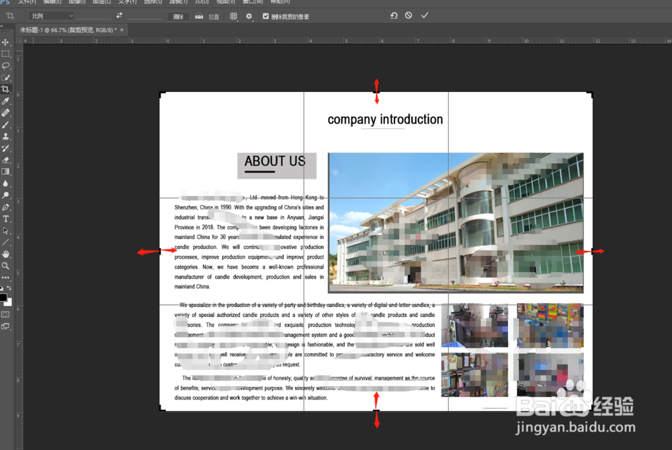Viewport: 672px width, 450px height.
Task: Click the 拉直 straighten label
Action: pyautogui.click(x=214, y=17)
